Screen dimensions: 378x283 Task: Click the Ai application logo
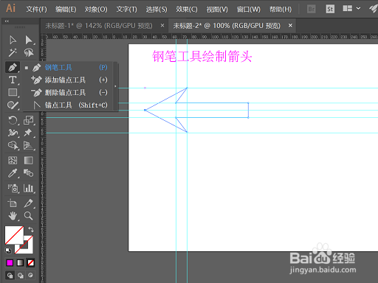11,8
